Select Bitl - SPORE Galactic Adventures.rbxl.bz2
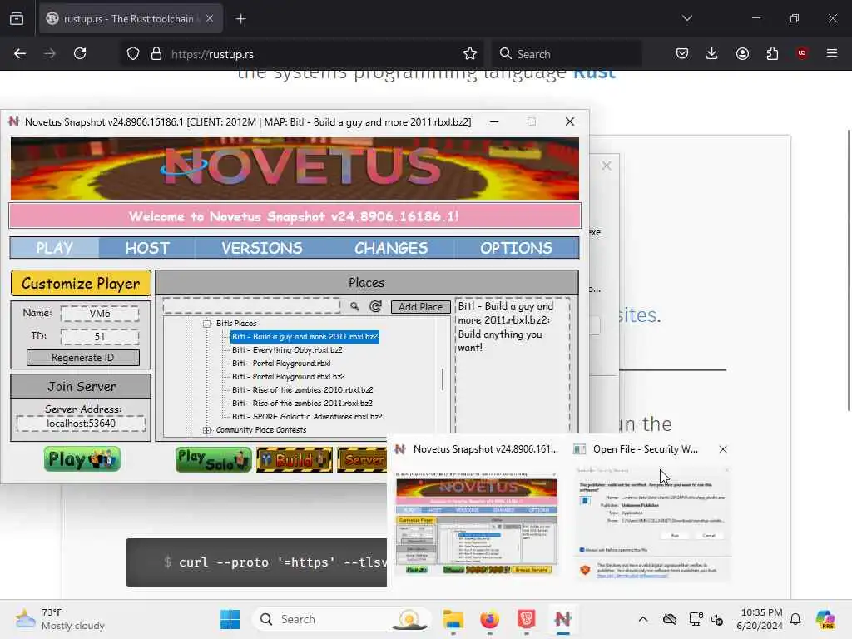Image resolution: width=852 pixels, height=639 pixels. coord(307,417)
